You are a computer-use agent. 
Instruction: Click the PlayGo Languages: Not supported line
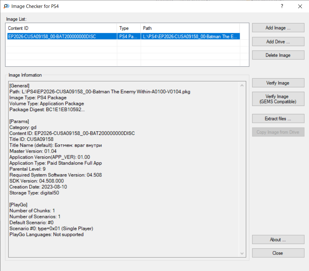point(47,235)
